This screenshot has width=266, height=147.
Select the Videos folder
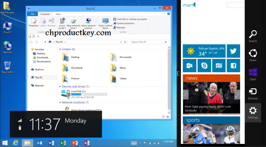click(118, 78)
